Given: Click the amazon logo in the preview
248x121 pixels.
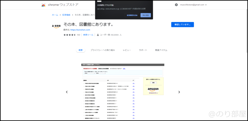Looking at the screenshot, I should (x=153, y=89).
